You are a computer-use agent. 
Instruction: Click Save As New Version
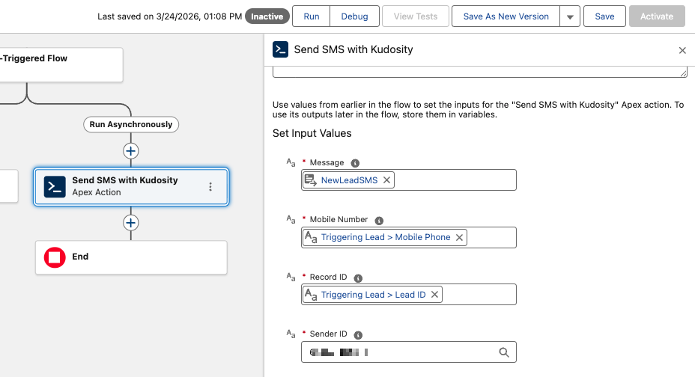[506, 16]
